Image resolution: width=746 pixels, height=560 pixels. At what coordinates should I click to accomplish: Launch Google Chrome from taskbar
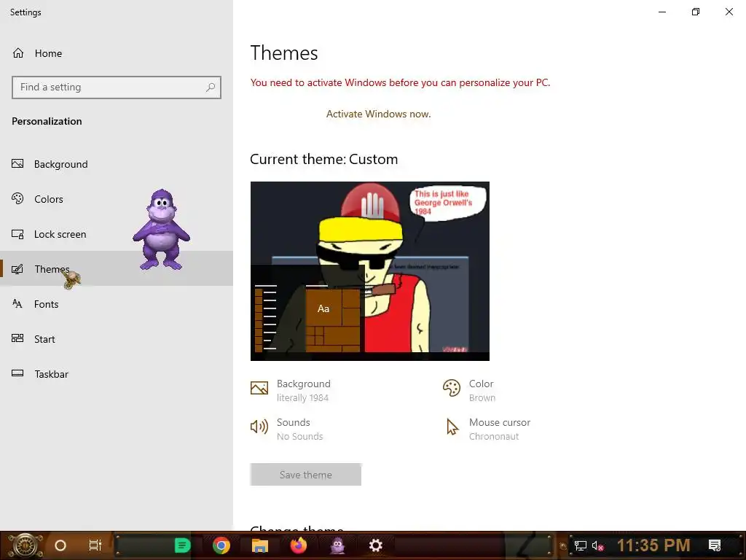point(221,545)
